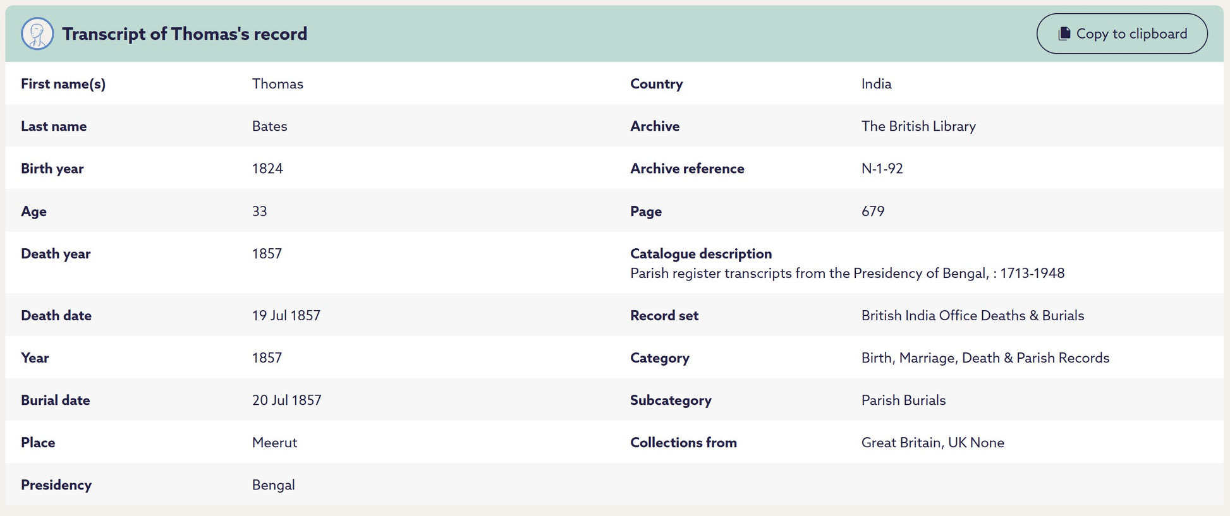Select the first name value Thomas
Image resolution: width=1230 pixels, height=516 pixels.
[277, 84]
